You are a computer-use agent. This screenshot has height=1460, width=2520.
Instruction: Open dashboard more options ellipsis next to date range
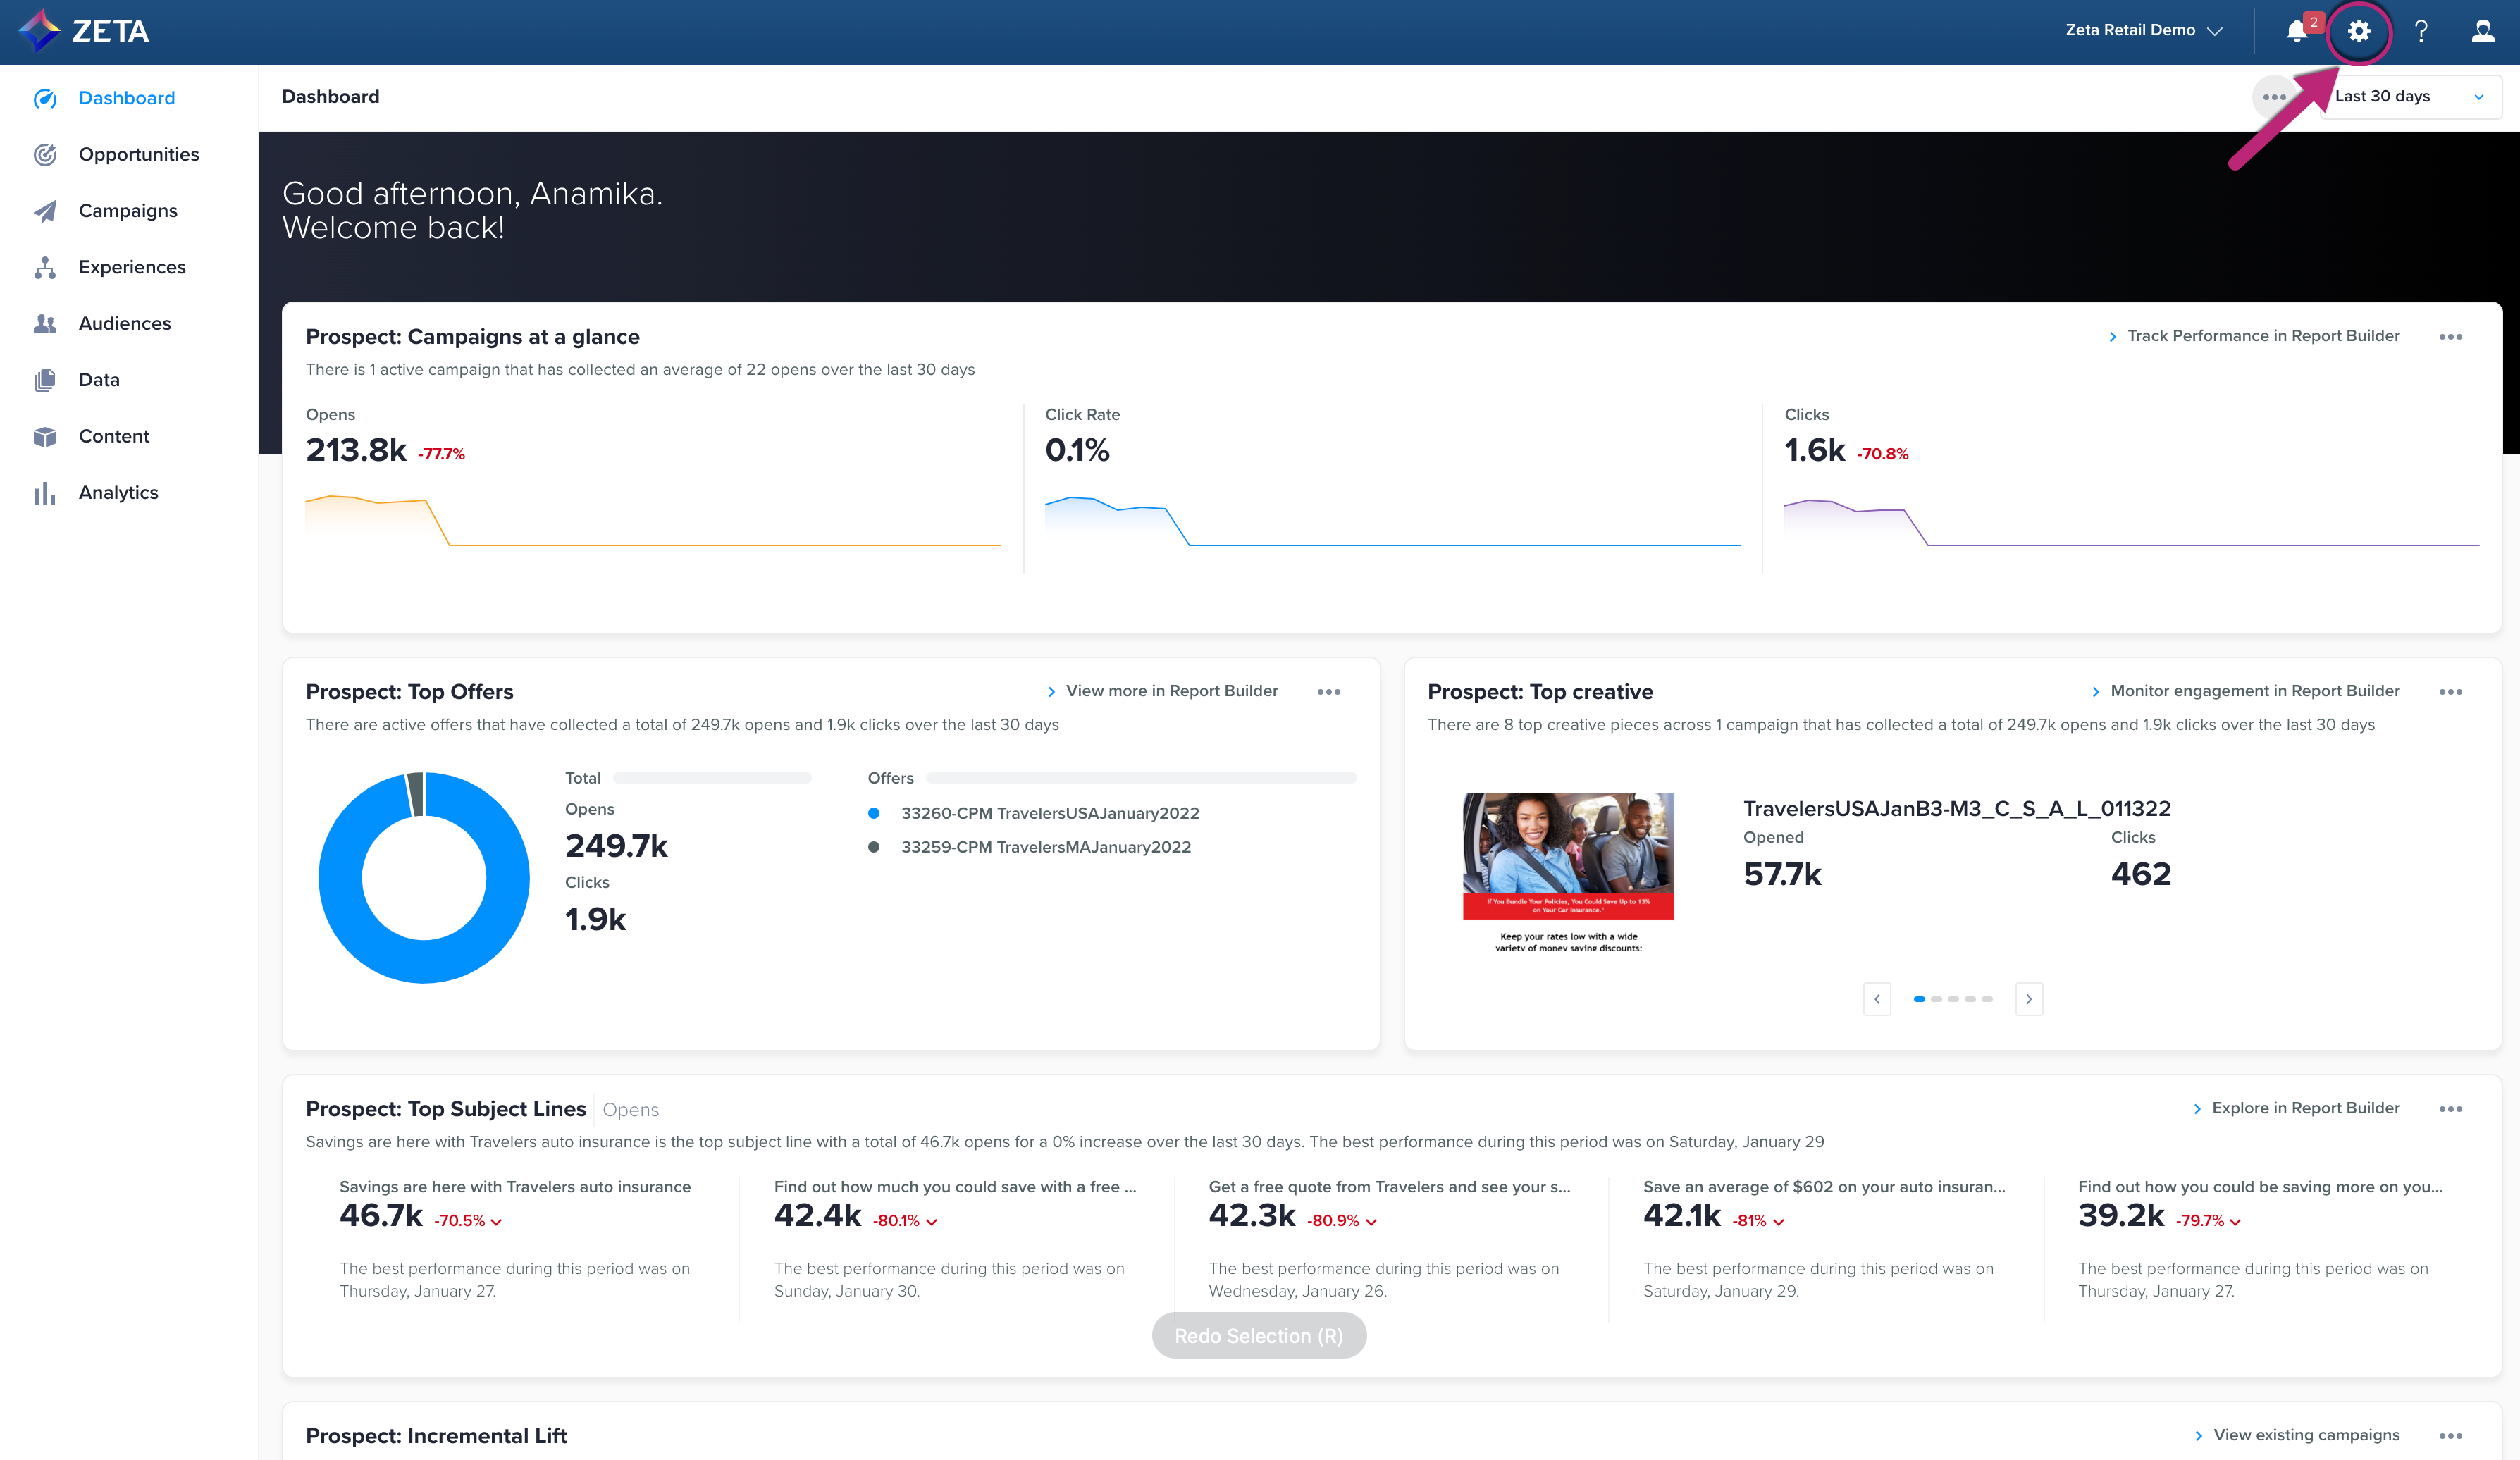(x=2274, y=97)
